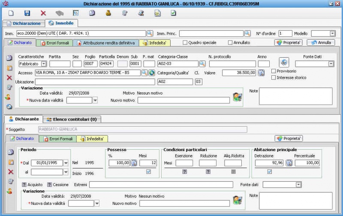Click the green checkmark confirm toolbar icon

[173, 13]
